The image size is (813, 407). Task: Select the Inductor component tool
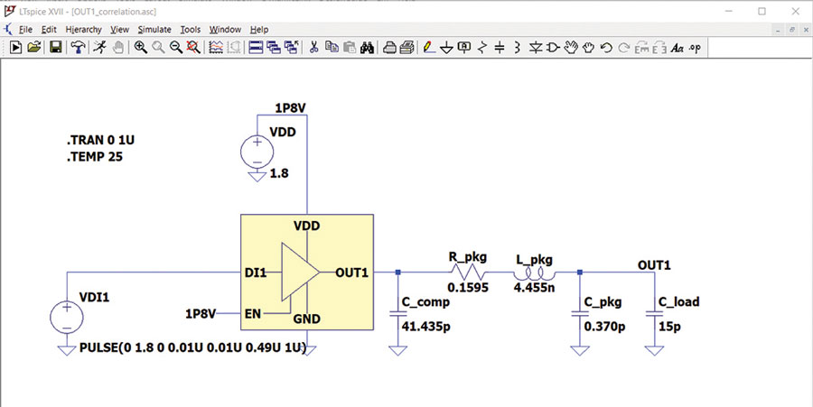(517, 48)
